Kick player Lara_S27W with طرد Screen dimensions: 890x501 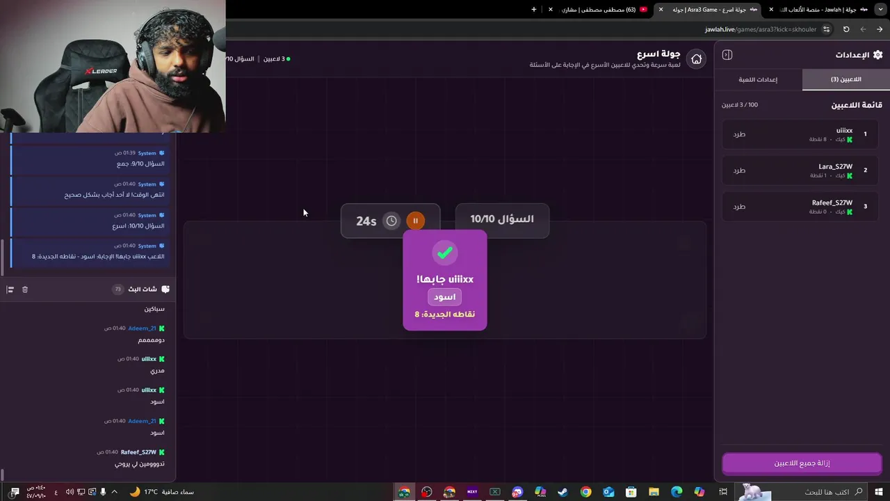739,170
